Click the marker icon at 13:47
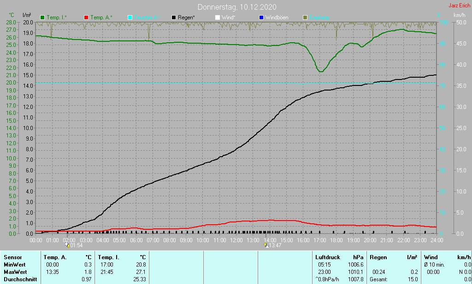The image size is (472, 284). [x=266, y=245]
